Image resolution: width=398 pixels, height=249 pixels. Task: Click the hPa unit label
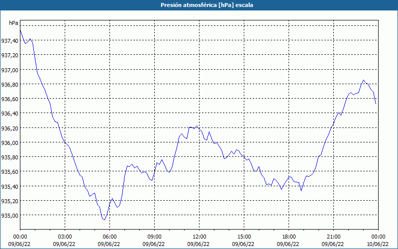[13, 23]
